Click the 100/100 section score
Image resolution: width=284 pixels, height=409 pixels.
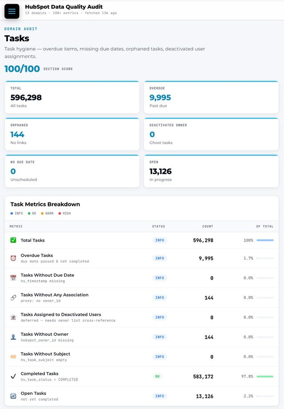click(22, 69)
